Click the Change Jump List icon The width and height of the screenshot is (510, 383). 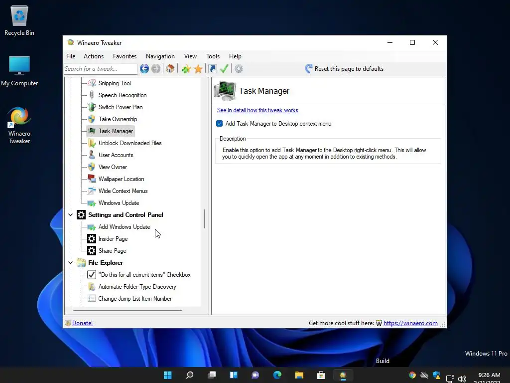tap(92, 298)
